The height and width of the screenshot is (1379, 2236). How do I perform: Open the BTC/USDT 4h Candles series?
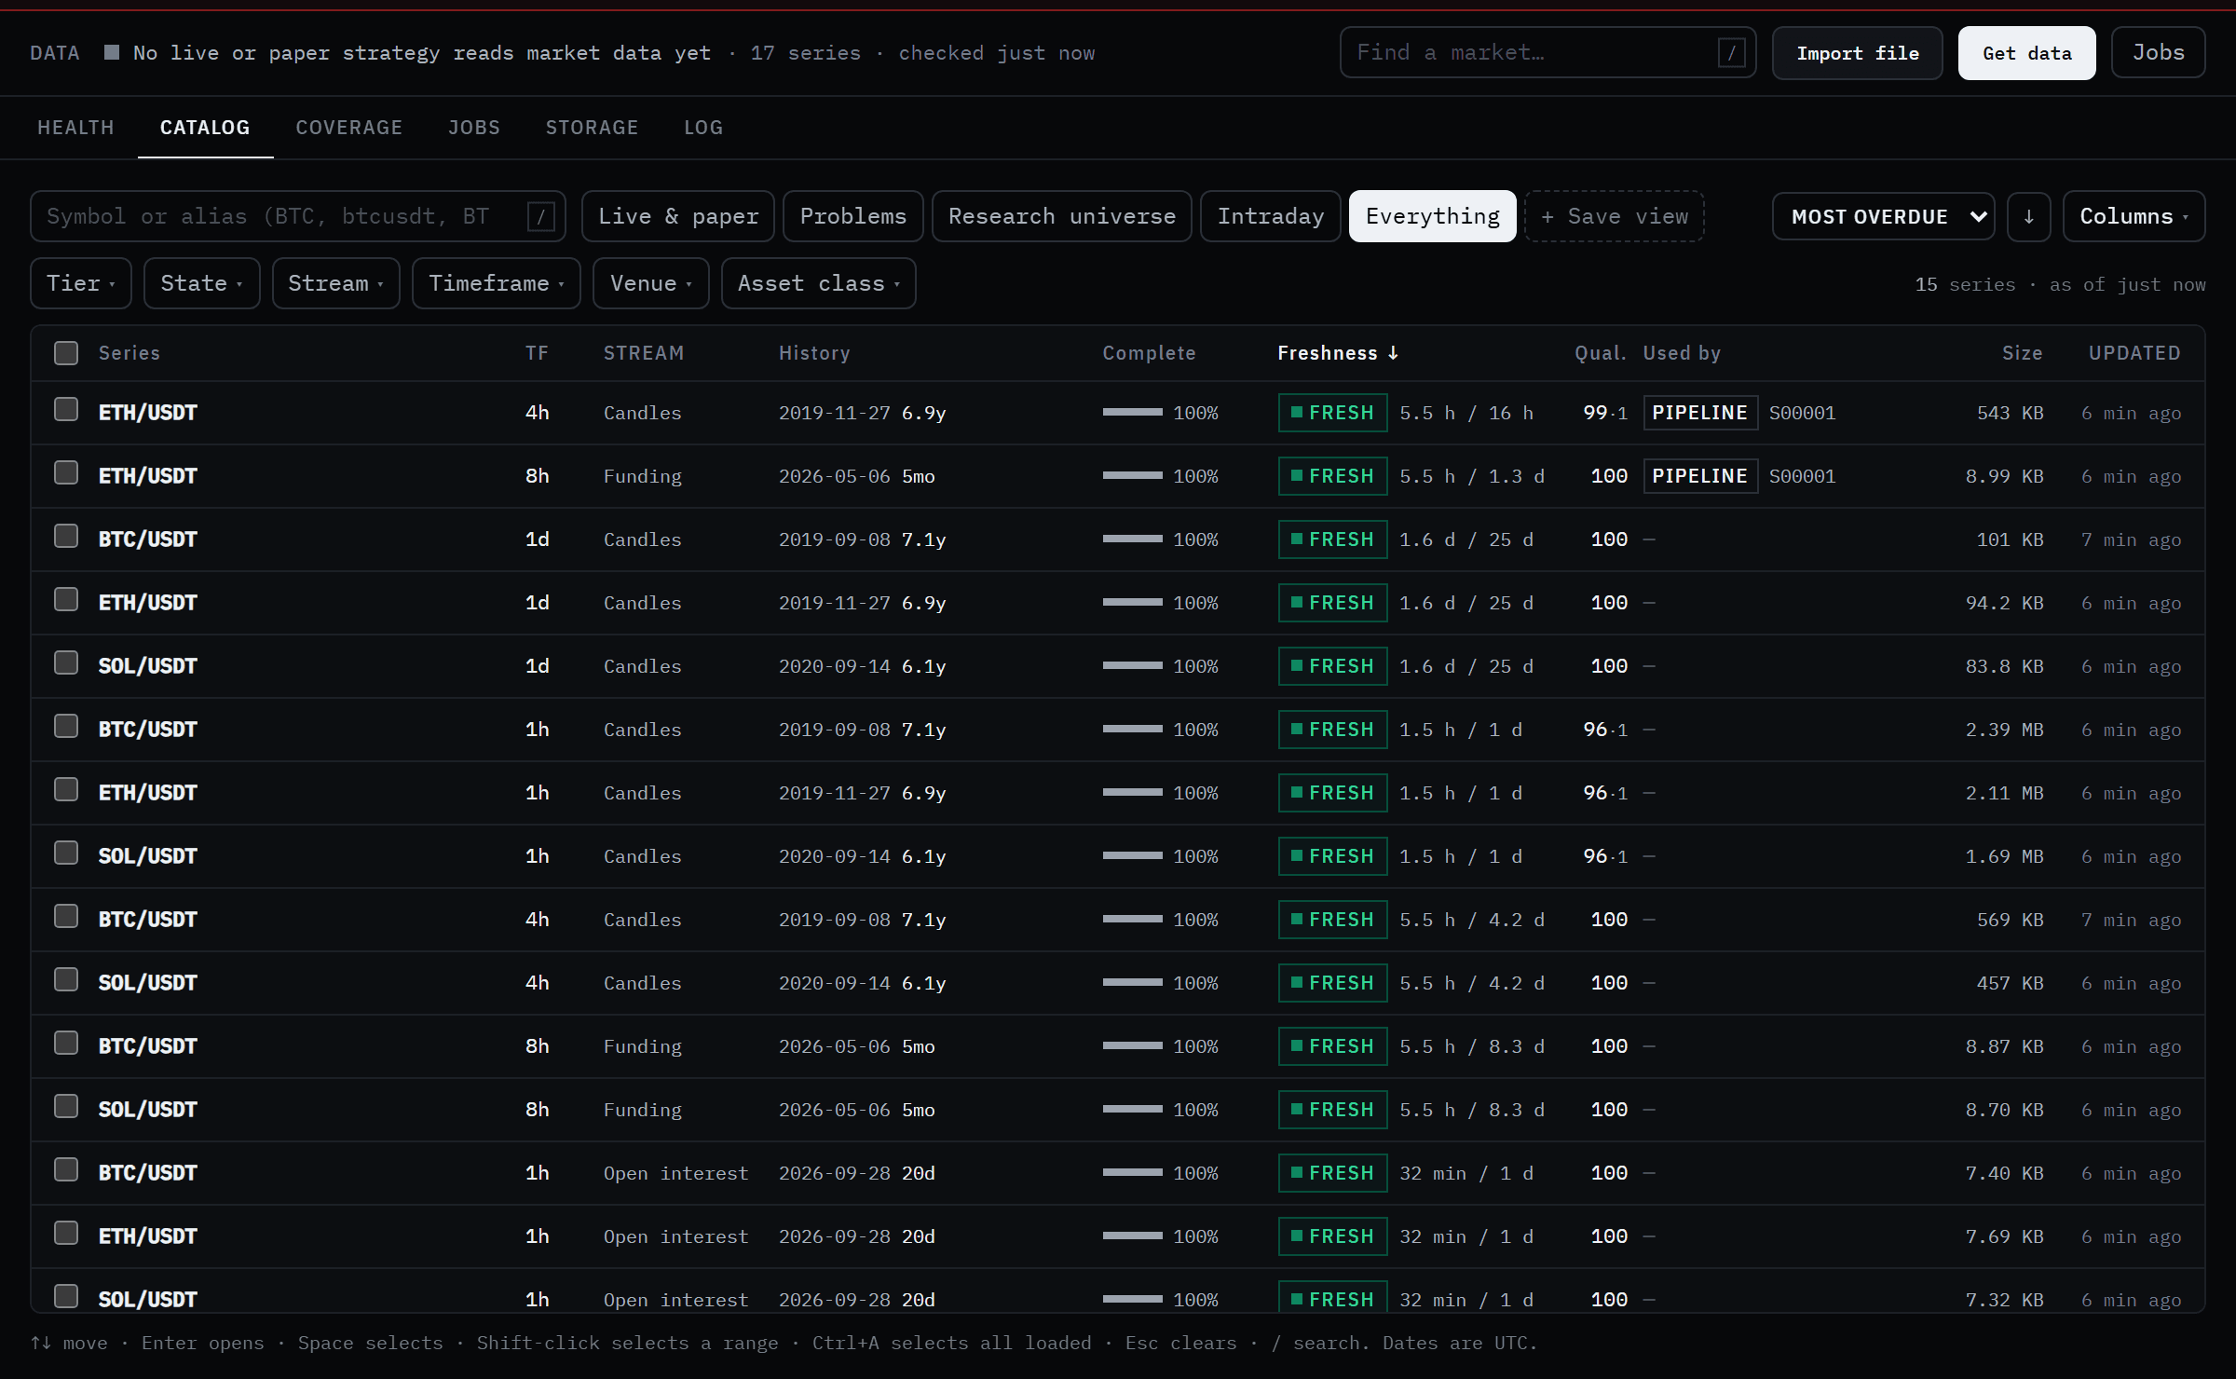coord(147,920)
